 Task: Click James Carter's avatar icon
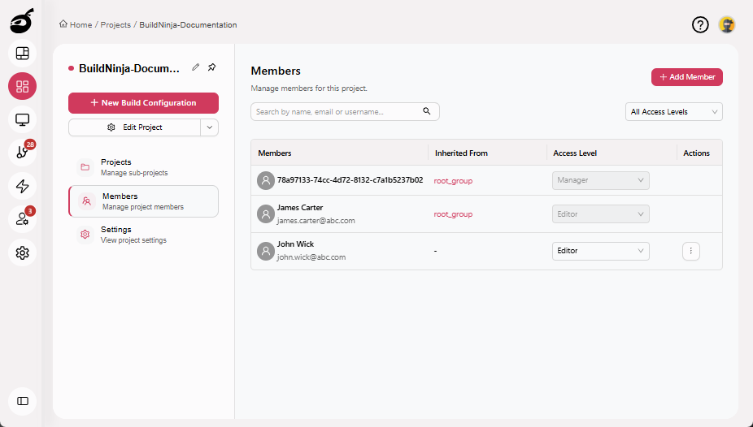tap(266, 213)
